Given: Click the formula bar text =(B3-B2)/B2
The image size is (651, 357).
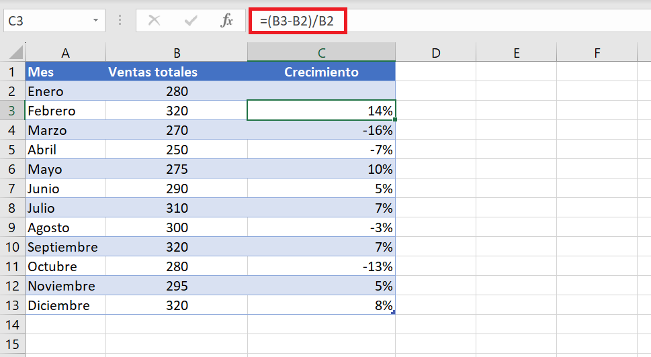Looking at the screenshot, I should coord(297,21).
